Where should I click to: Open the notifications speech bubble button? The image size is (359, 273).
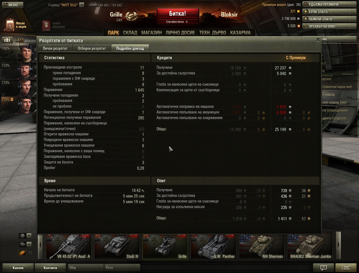pyautogui.click(x=323, y=267)
